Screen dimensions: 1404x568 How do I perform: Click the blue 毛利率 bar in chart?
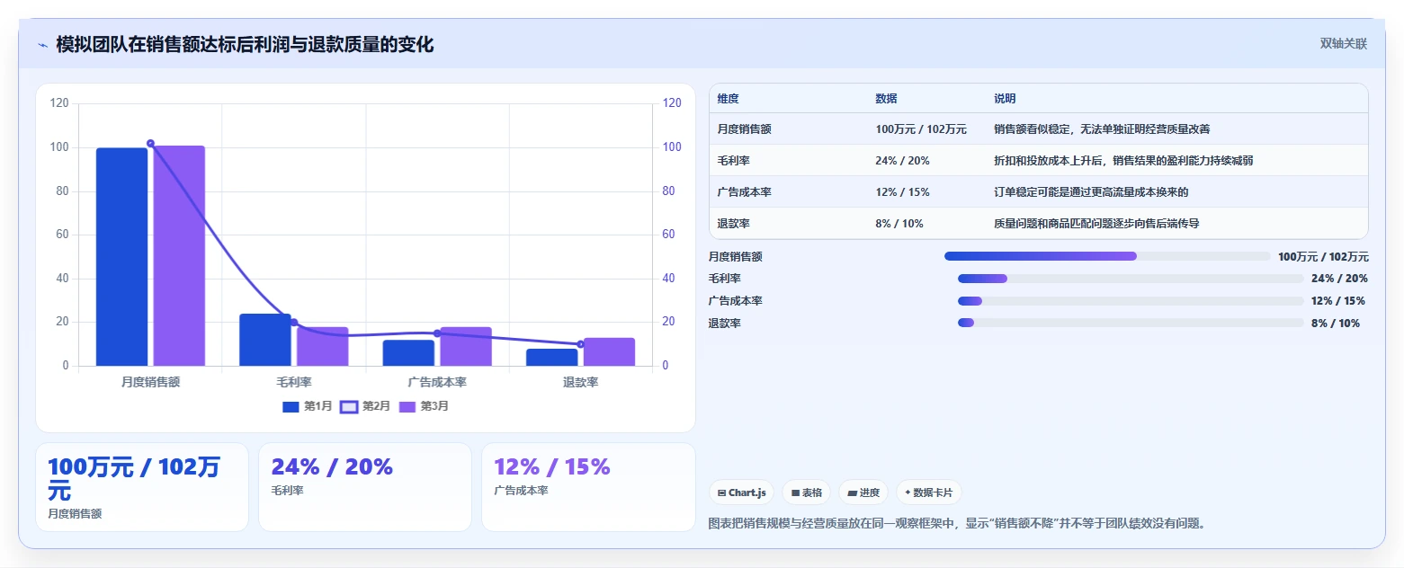(x=265, y=340)
